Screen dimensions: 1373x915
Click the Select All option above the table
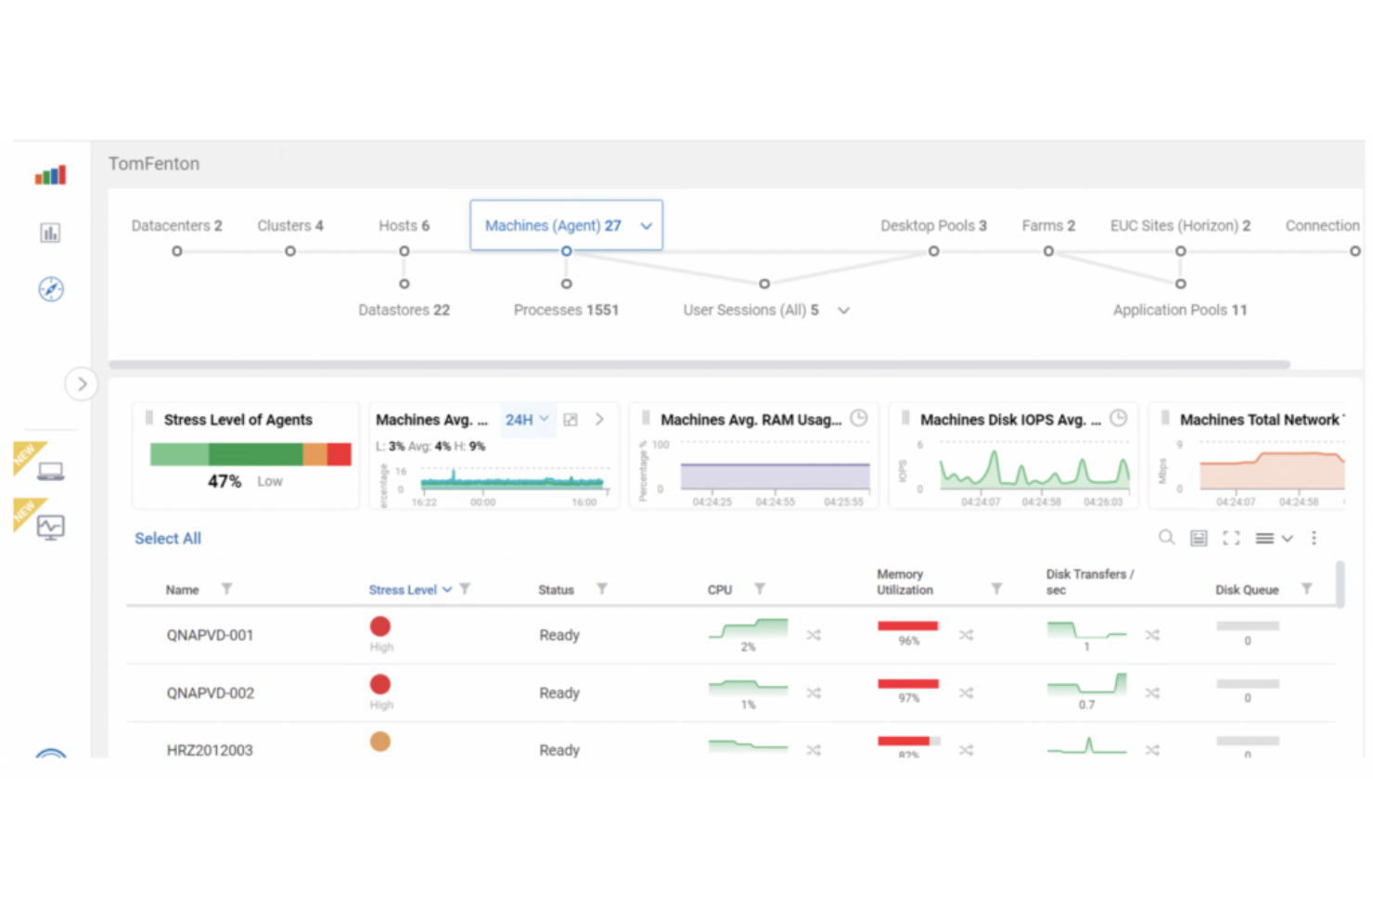click(x=167, y=538)
